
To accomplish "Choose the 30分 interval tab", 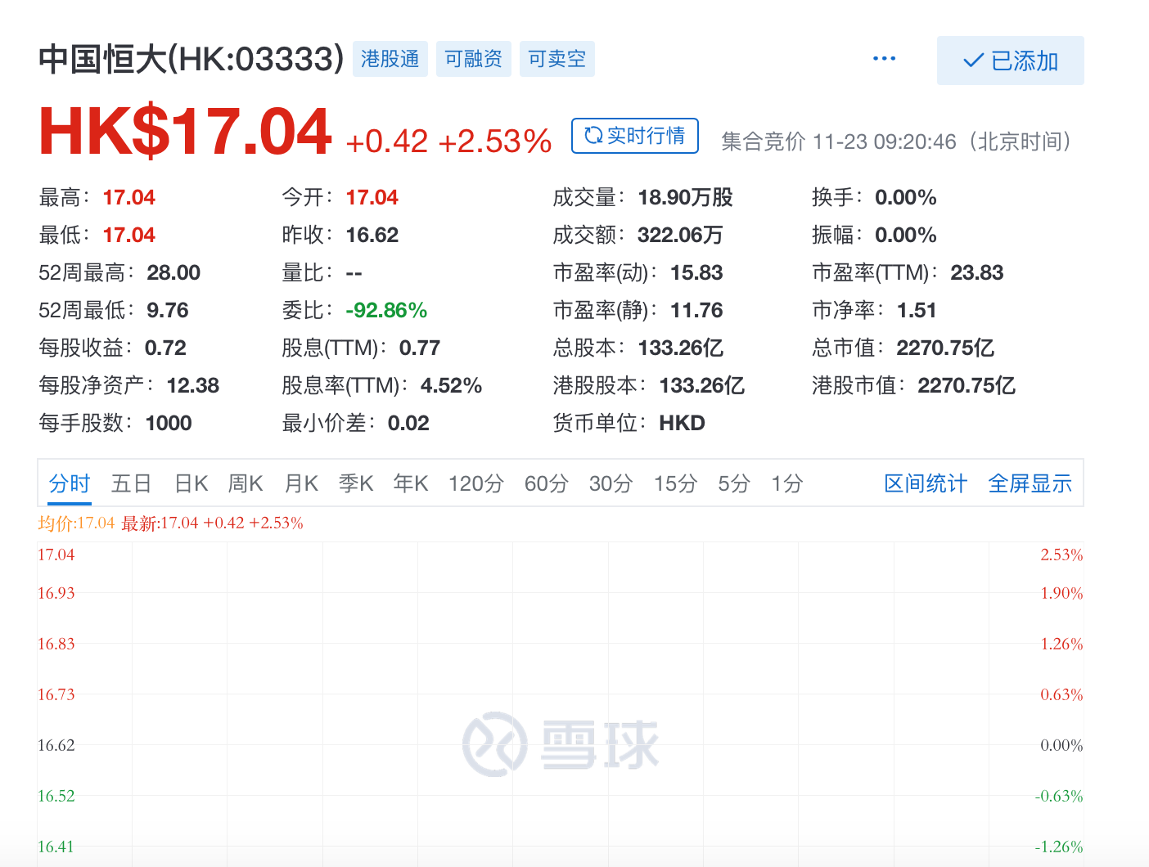I will [x=611, y=483].
